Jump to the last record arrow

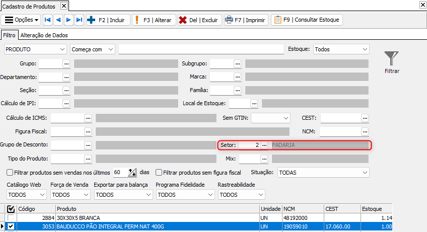click(79, 20)
